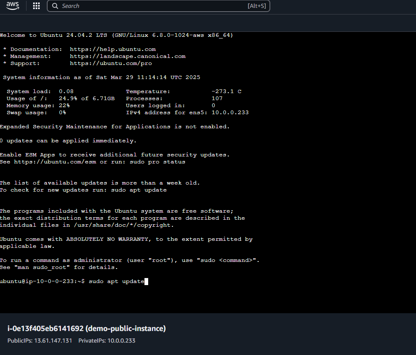This screenshot has height=355, width=416.
Task: Click the 'sudo pro status' command text
Action: (158, 162)
